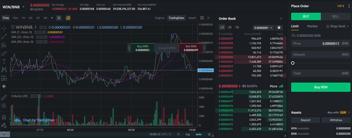
Task: Switch to 1W interval
Action: tap(45, 18)
